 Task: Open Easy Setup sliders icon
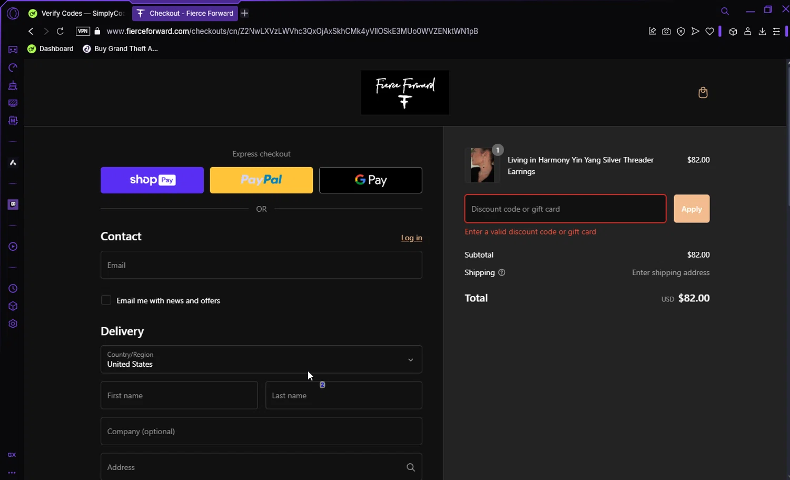coord(776,32)
